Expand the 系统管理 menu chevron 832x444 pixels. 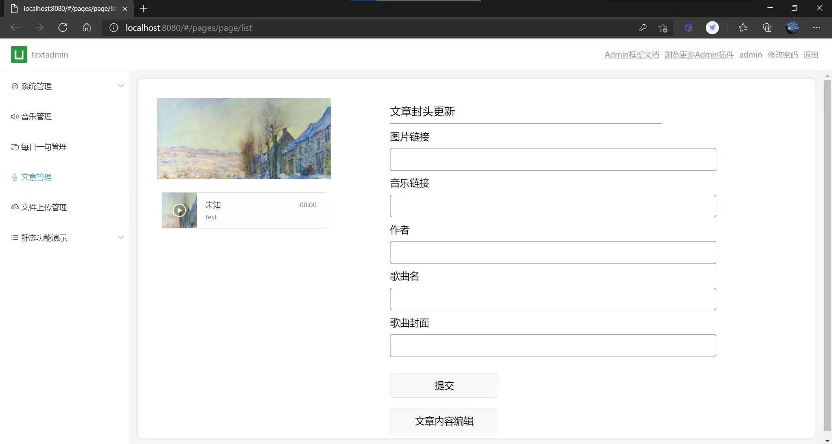tap(121, 86)
